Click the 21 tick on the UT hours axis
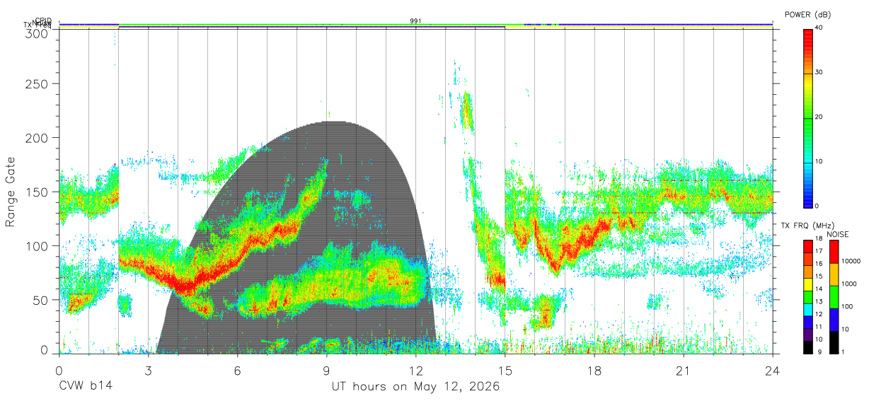869x401 pixels. pos(684,371)
